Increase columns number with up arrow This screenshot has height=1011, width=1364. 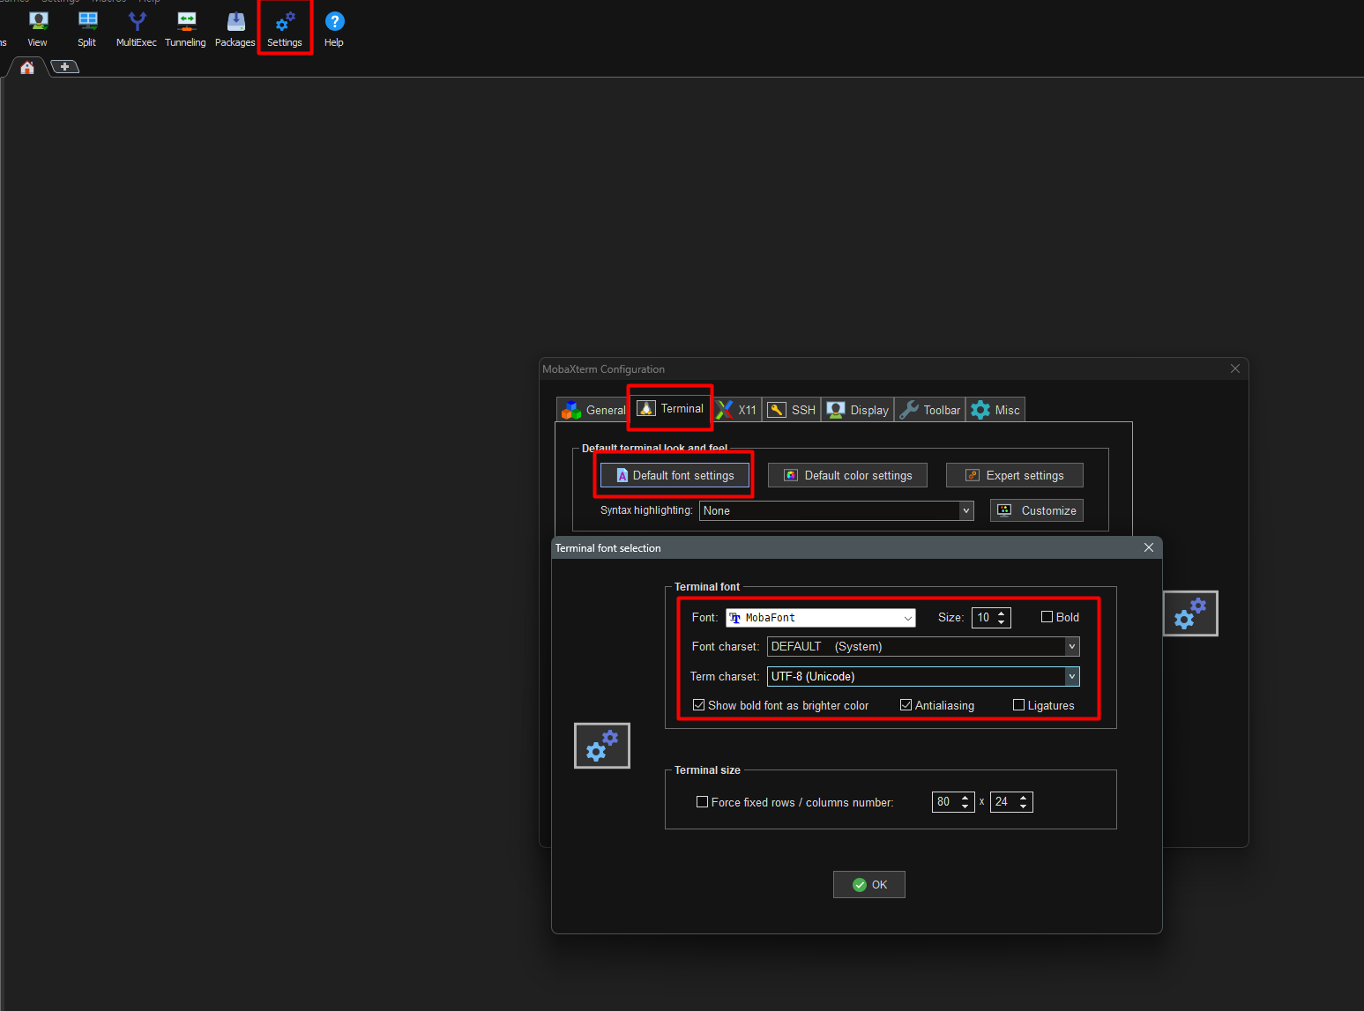(965, 798)
